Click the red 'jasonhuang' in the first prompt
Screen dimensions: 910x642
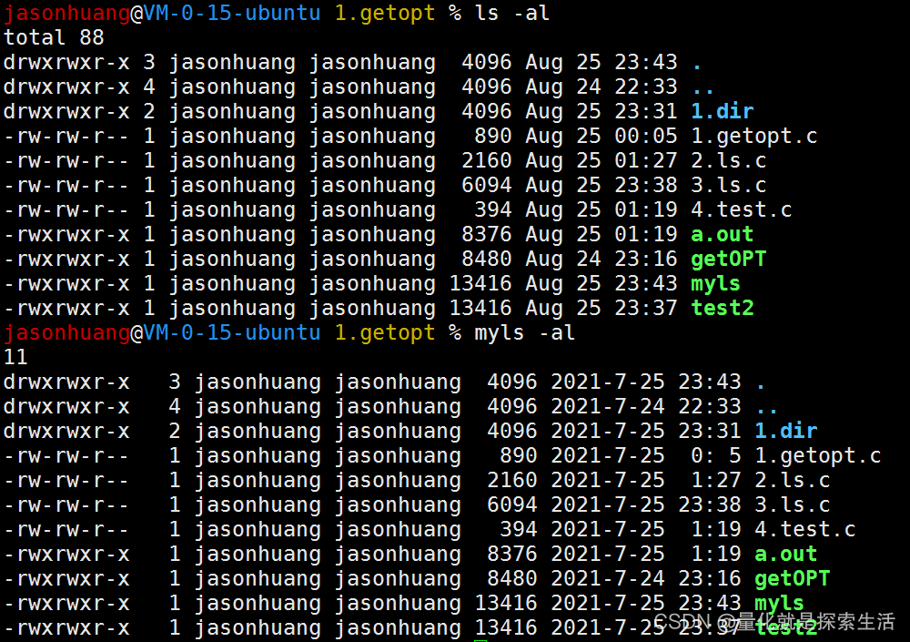(66, 13)
